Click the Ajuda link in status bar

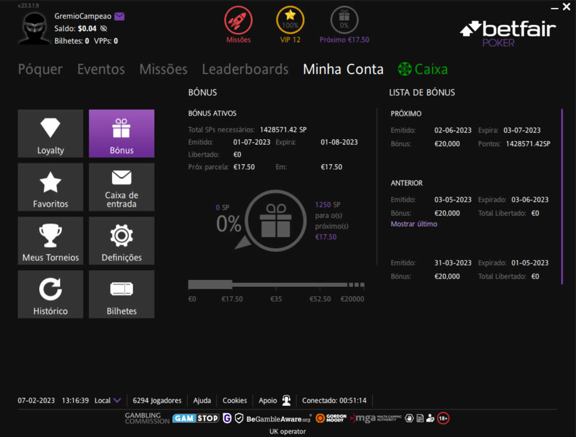202,400
